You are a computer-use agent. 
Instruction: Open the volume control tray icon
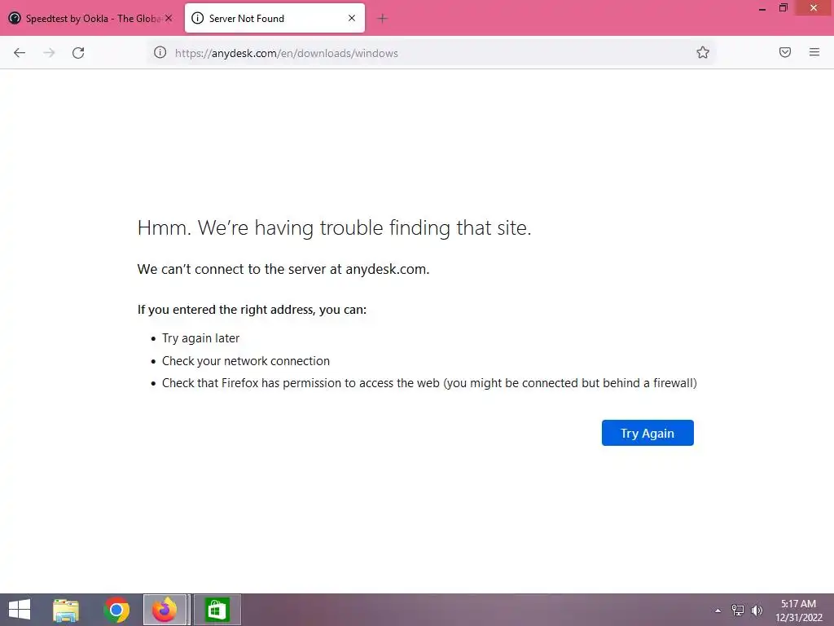click(x=757, y=611)
